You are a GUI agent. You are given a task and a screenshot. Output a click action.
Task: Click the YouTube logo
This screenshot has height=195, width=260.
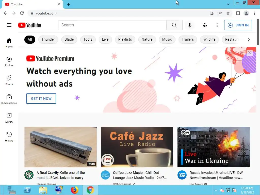click(30, 25)
